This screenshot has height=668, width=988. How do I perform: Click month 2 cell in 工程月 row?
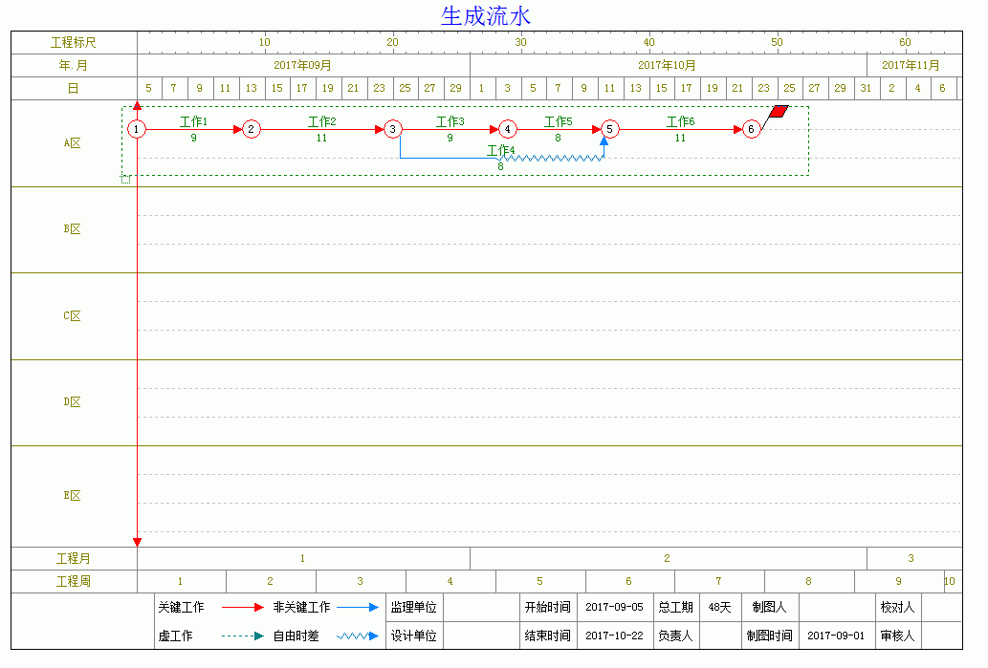[668, 558]
